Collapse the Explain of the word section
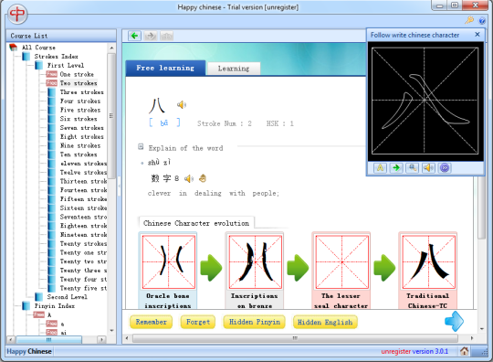Image resolution: width=493 pixels, height=362 pixels. tap(141, 146)
